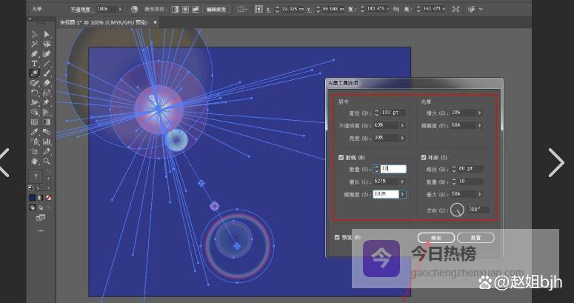Toggle the 环形 (Rings) checkbox
574x303 pixels.
click(424, 157)
